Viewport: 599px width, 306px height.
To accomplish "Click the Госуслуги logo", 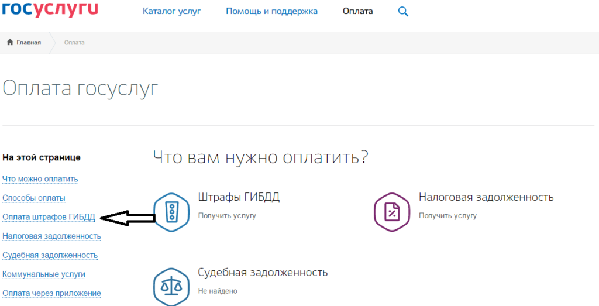I will point(49,10).
